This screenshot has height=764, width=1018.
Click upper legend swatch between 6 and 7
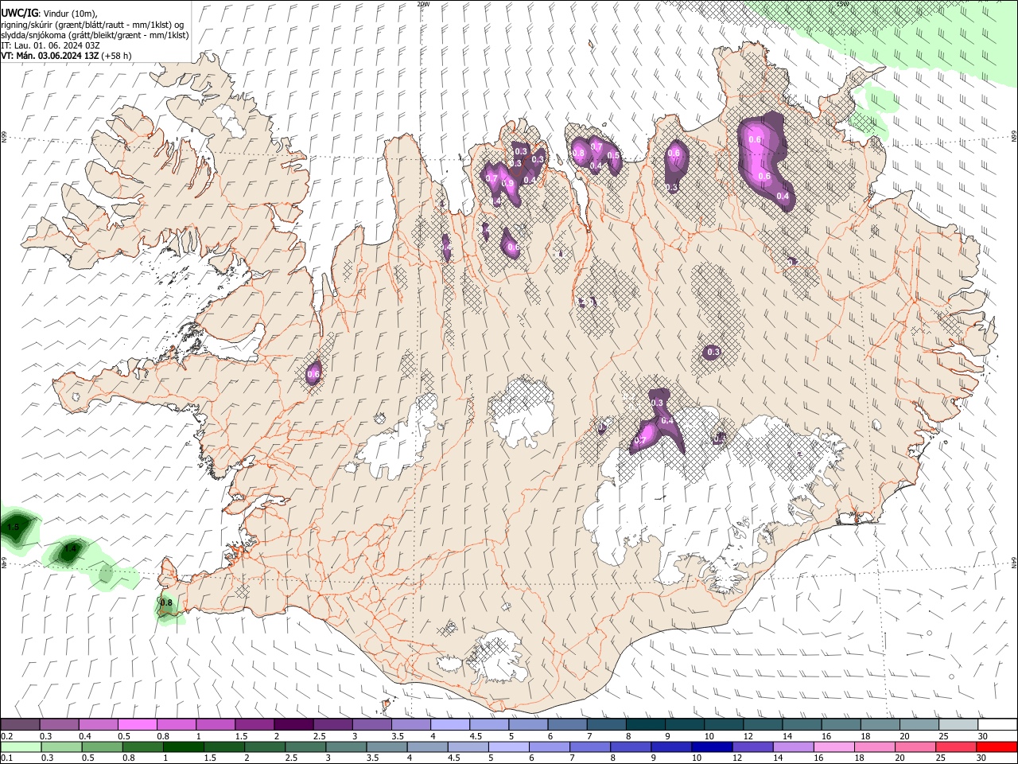pos(568,724)
